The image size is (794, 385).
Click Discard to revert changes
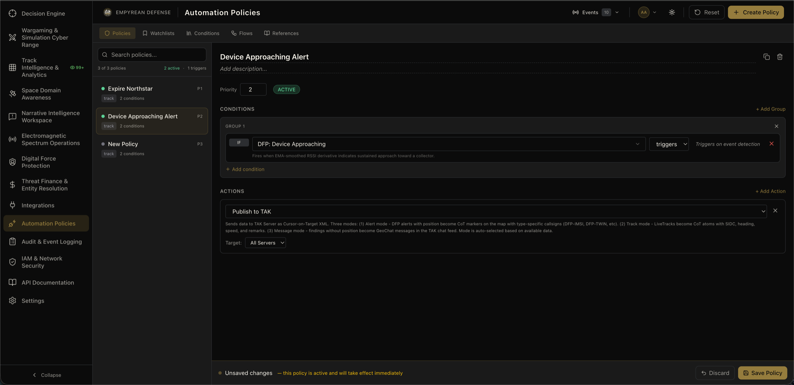[x=715, y=373]
